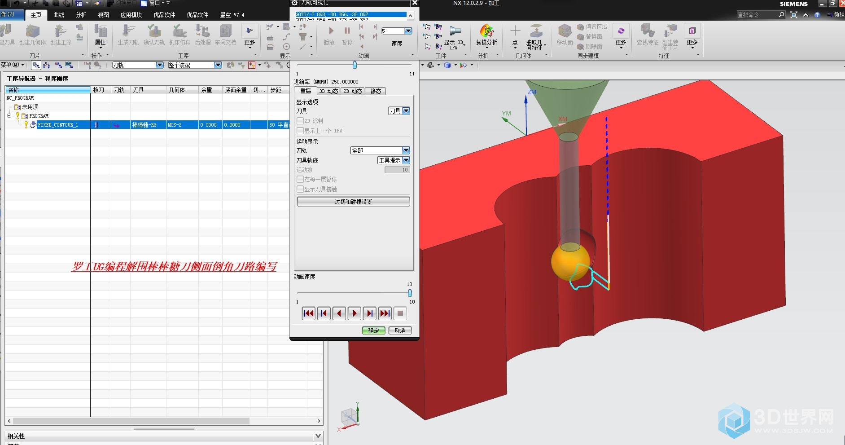Open the animation speed dropdown showing 5
845x445 pixels.
(408, 31)
